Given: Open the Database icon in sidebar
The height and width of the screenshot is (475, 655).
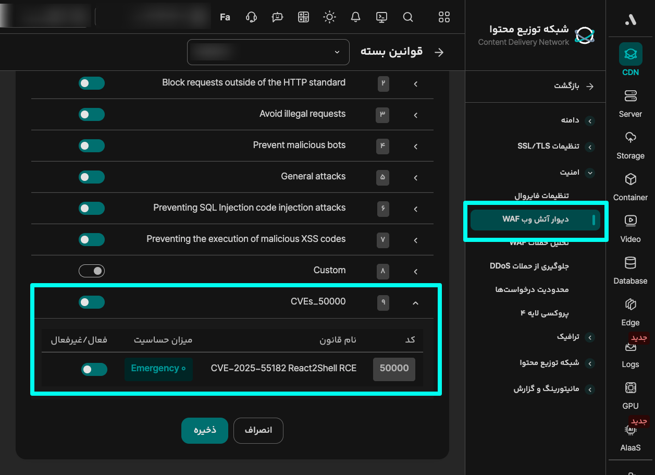Looking at the screenshot, I should (x=630, y=263).
